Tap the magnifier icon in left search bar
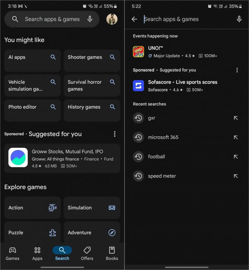This screenshot has width=249, height=270. point(15,19)
